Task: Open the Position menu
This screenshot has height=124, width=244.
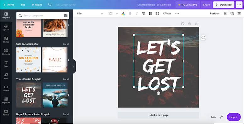Action: tap(214, 13)
